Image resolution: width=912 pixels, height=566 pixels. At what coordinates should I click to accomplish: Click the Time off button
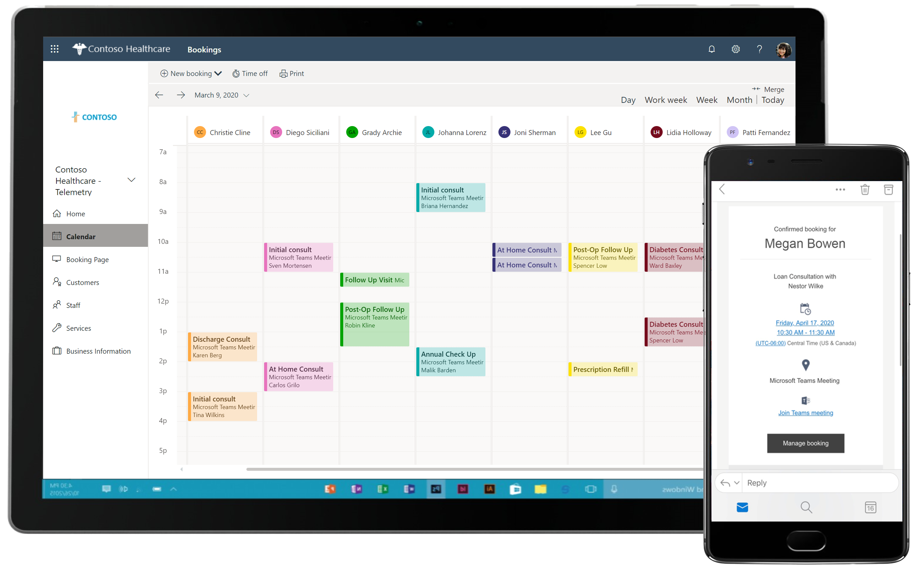[x=251, y=73]
